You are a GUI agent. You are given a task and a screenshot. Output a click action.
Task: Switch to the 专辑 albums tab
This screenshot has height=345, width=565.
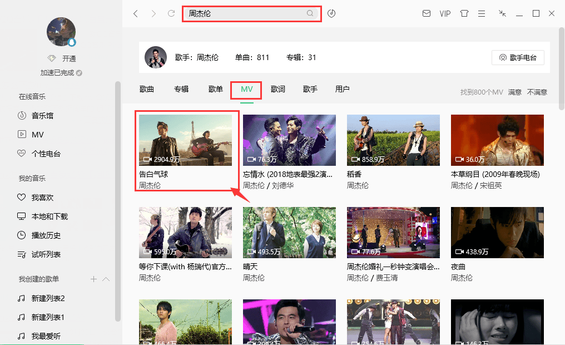[x=181, y=89]
